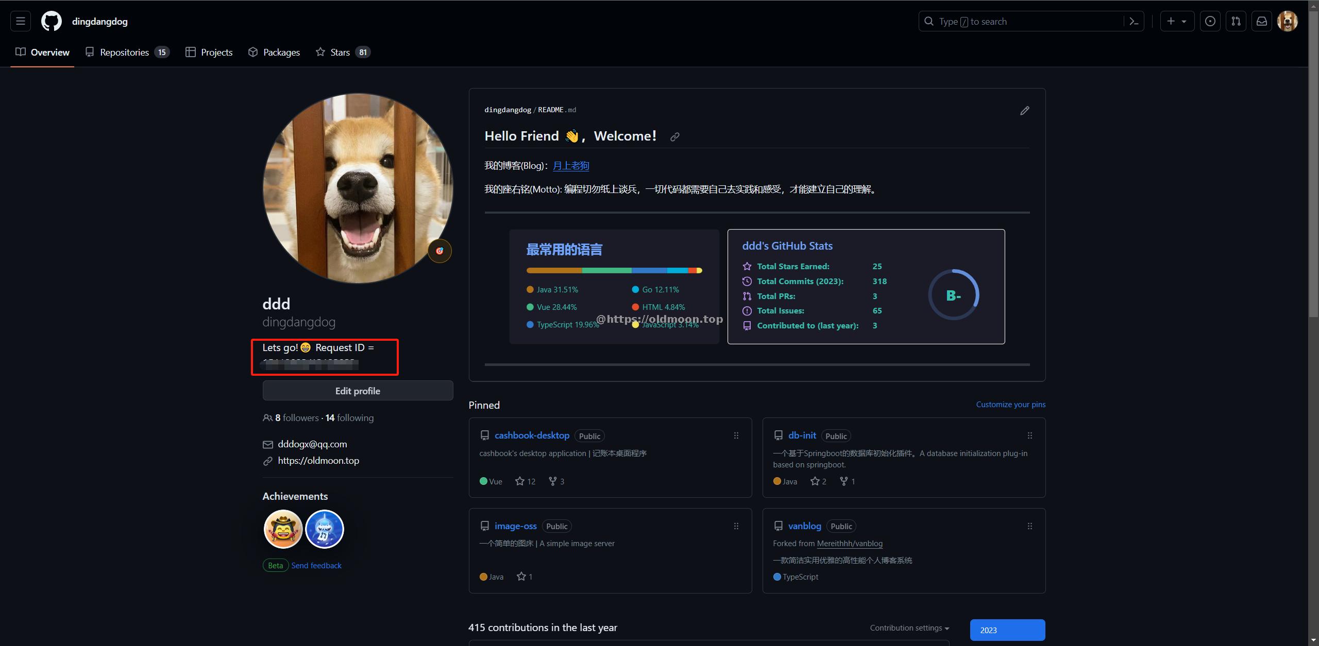
Task: Open the ddd's GitHub Stats card
Action: point(866,287)
